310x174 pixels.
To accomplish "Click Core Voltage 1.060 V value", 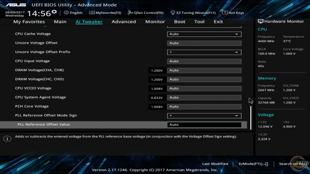I will pos(289,54).
